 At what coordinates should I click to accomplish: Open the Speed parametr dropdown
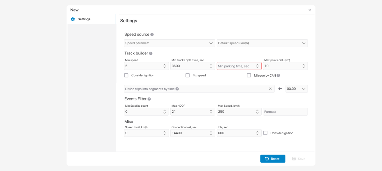point(169,43)
